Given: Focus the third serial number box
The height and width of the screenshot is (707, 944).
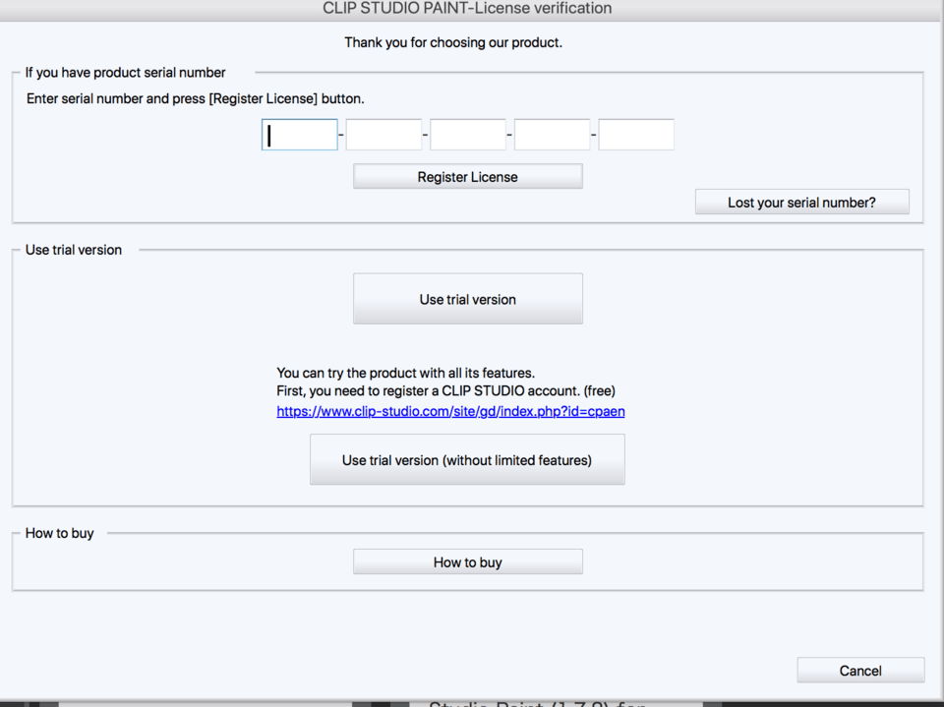Looking at the screenshot, I should (468, 135).
